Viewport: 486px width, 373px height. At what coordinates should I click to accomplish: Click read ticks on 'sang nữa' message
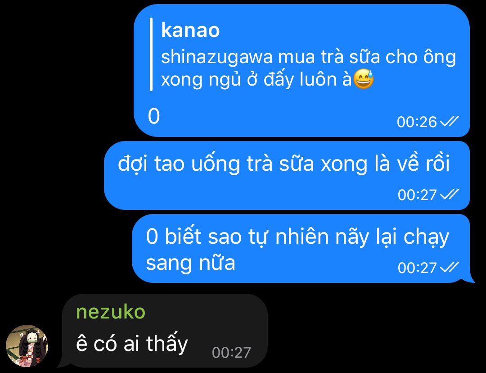(x=450, y=267)
